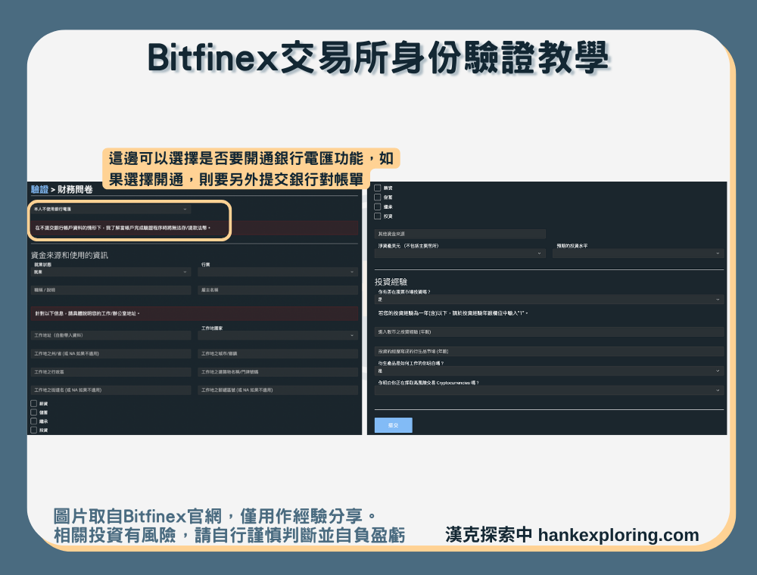Image resolution: width=757 pixels, height=575 pixels.
Task: Click the 工作地之郵遞區號 field
Action: (278, 390)
